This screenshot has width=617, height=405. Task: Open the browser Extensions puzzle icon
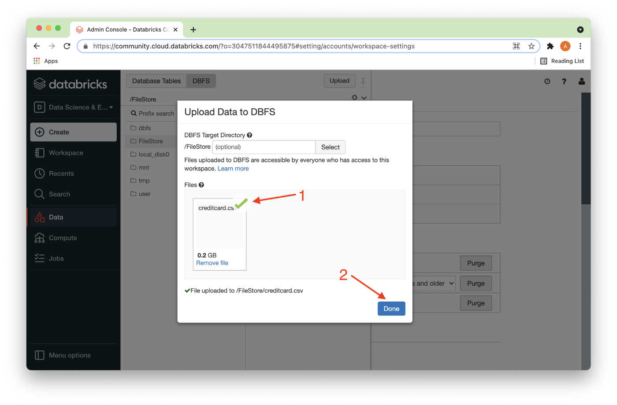tap(550, 46)
